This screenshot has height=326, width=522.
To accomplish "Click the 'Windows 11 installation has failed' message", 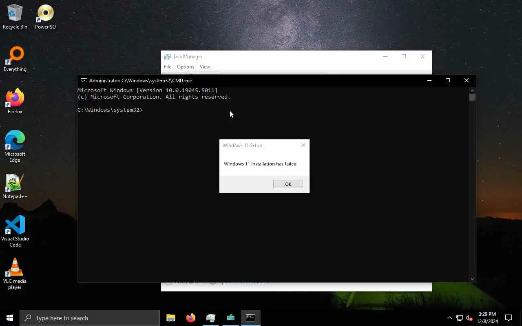I will 260,164.
